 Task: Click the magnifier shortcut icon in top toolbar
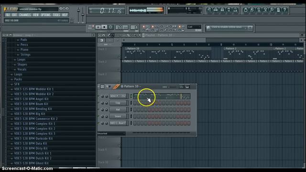point(272,10)
